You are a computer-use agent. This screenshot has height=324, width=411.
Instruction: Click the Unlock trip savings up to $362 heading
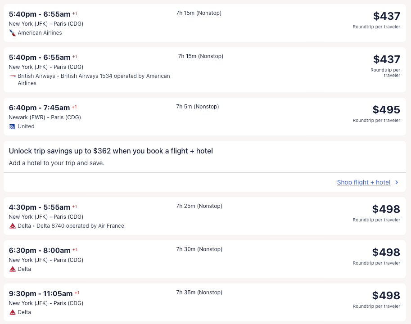(x=111, y=151)
